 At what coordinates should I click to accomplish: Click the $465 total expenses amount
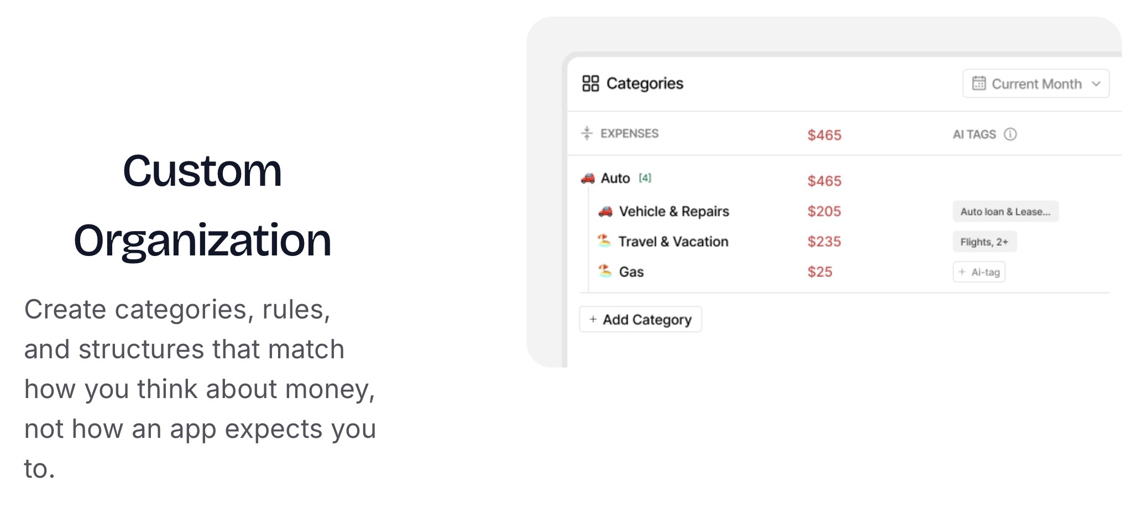click(824, 135)
